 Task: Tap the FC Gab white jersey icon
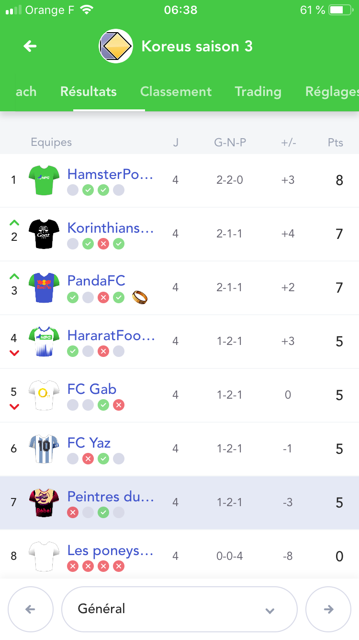44,395
